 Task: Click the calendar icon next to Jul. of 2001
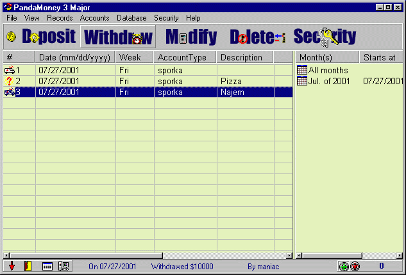(302, 81)
